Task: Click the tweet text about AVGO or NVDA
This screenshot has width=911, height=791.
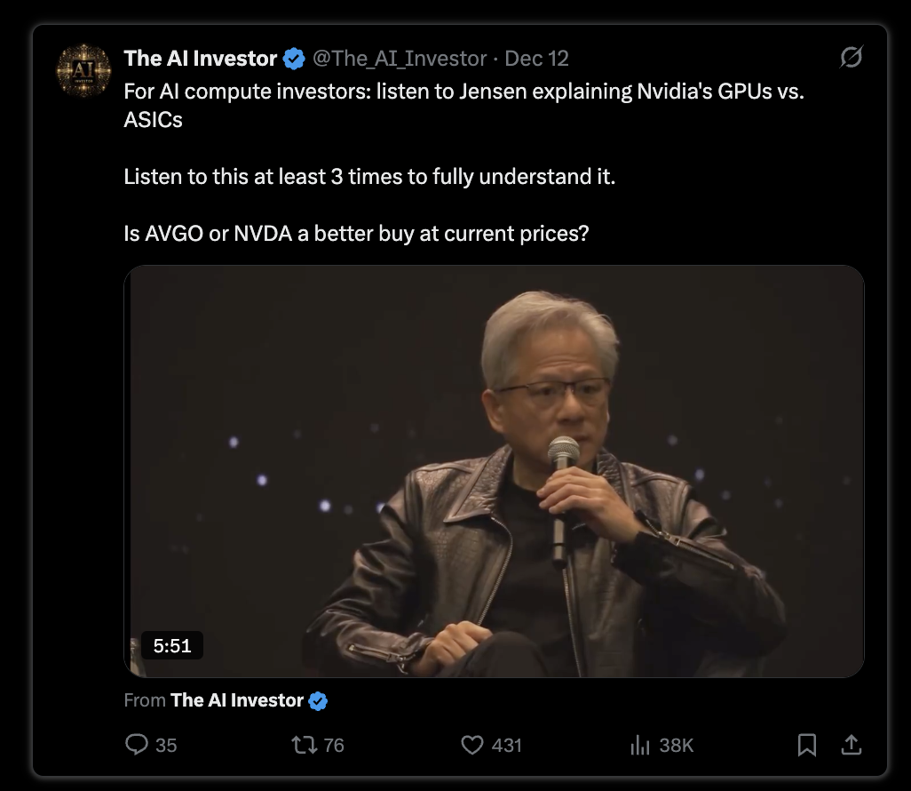Action: click(356, 233)
